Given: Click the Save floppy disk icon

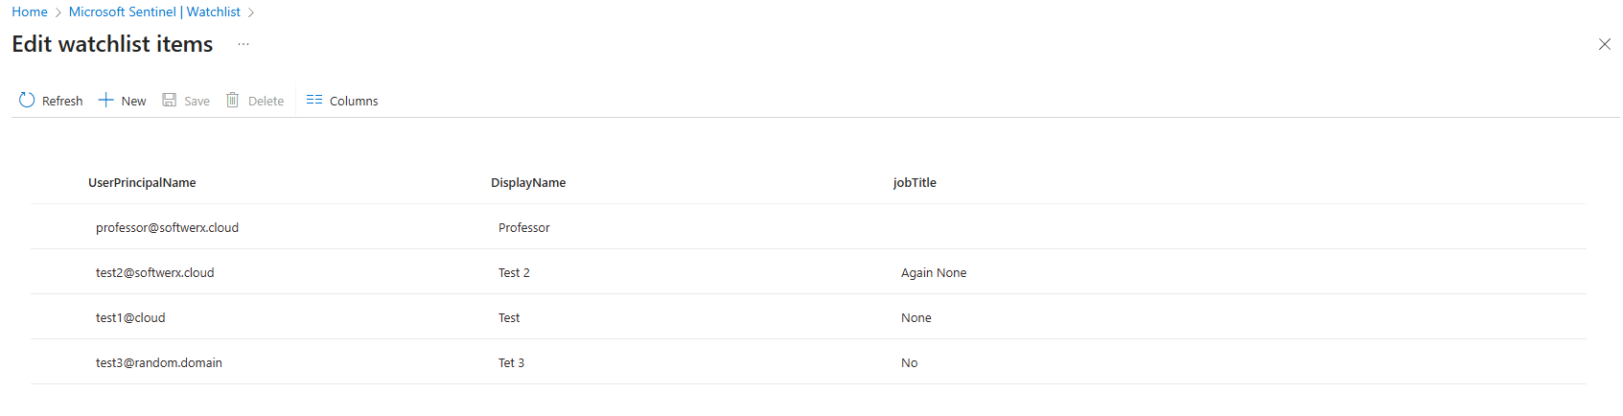Looking at the screenshot, I should tap(170, 100).
